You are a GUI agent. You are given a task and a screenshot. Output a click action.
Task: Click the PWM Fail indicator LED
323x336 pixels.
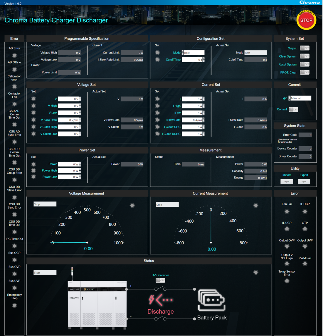pyautogui.click(x=305, y=263)
